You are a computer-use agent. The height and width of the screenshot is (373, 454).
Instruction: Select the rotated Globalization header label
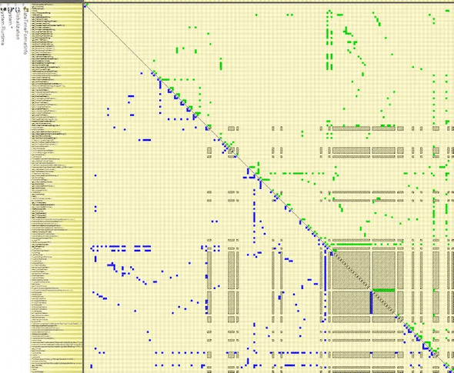point(17,25)
